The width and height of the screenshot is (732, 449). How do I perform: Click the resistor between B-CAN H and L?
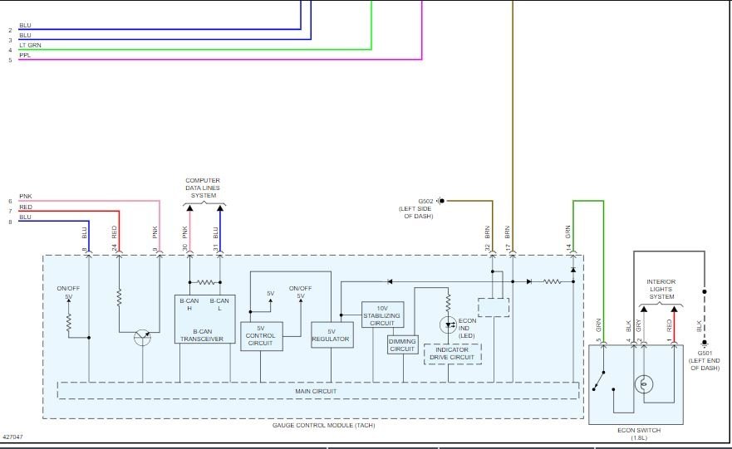pos(205,282)
